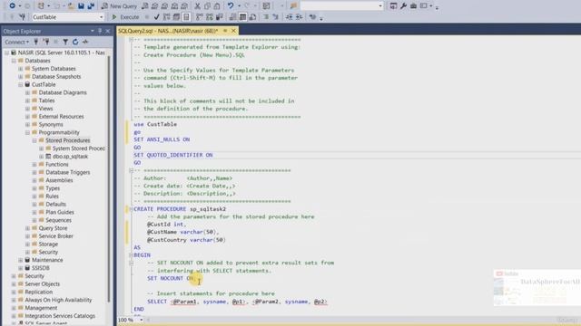Screen dimensions: 581x326
Task: Open the Connect dropdown in Object Explorer
Action: 16,43
